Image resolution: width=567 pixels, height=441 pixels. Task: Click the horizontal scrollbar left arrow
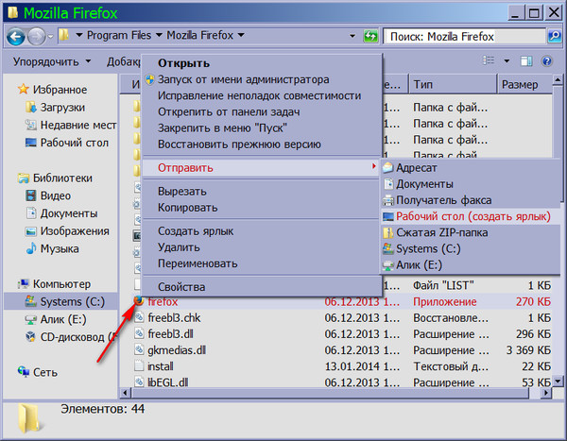pos(125,393)
